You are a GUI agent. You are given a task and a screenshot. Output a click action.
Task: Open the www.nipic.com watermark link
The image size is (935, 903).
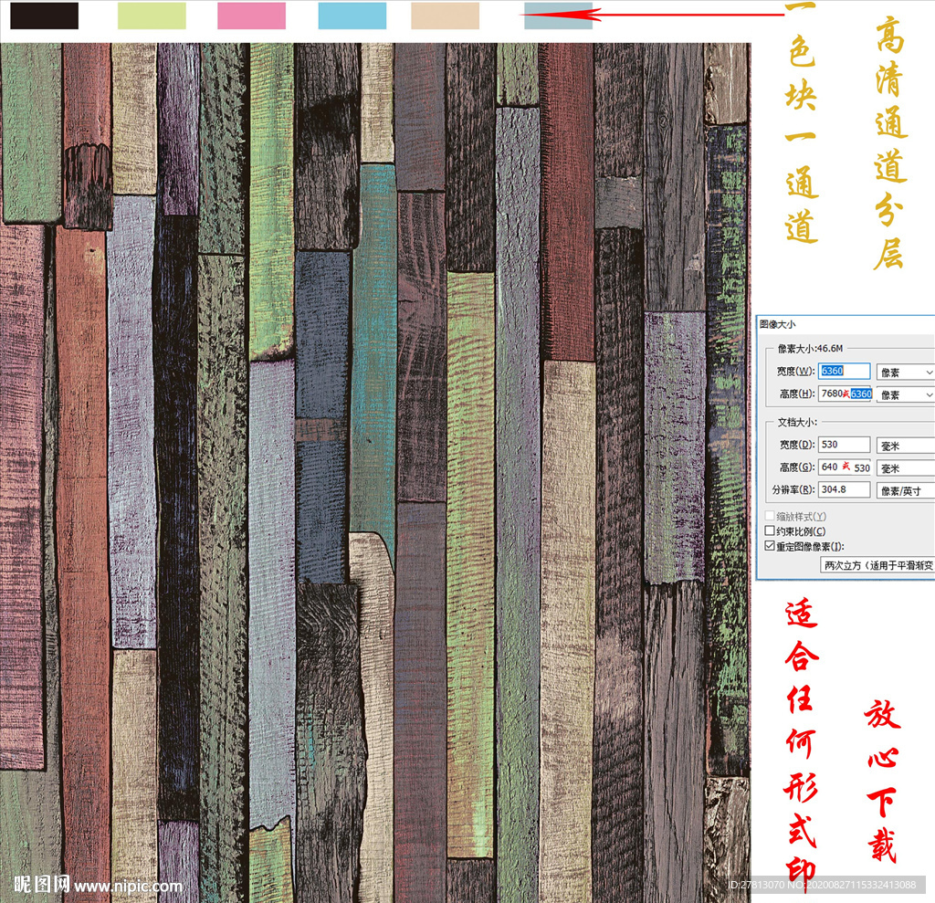pos(128,886)
